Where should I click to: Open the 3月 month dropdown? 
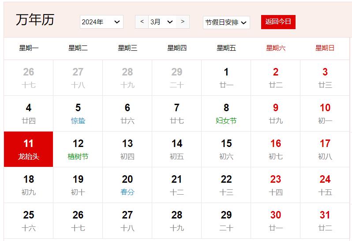(161, 22)
